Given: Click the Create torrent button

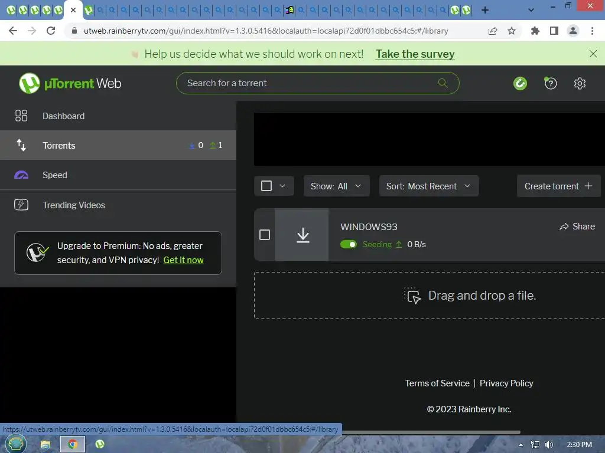Looking at the screenshot, I should tap(558, 186).
